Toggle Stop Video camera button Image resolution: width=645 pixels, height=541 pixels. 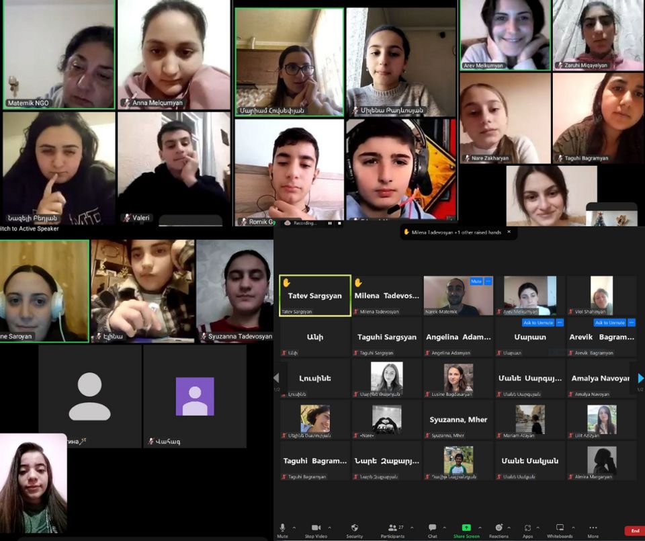tap(316, 528)
